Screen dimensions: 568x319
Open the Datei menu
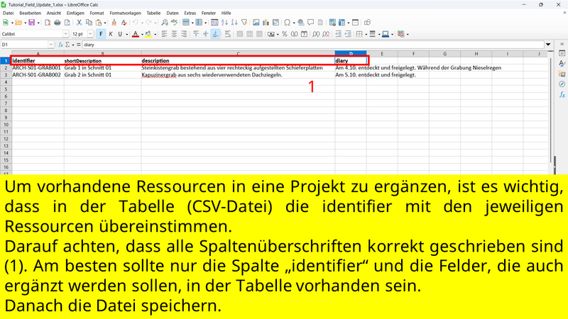coord(8,13)
